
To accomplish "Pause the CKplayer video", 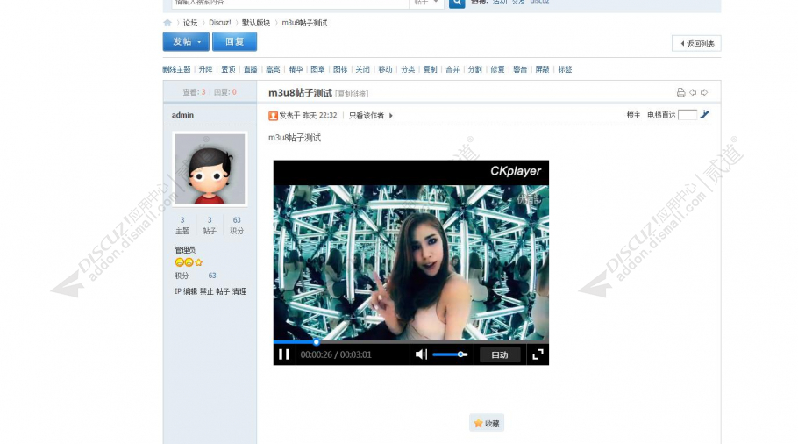I will 284,354.
